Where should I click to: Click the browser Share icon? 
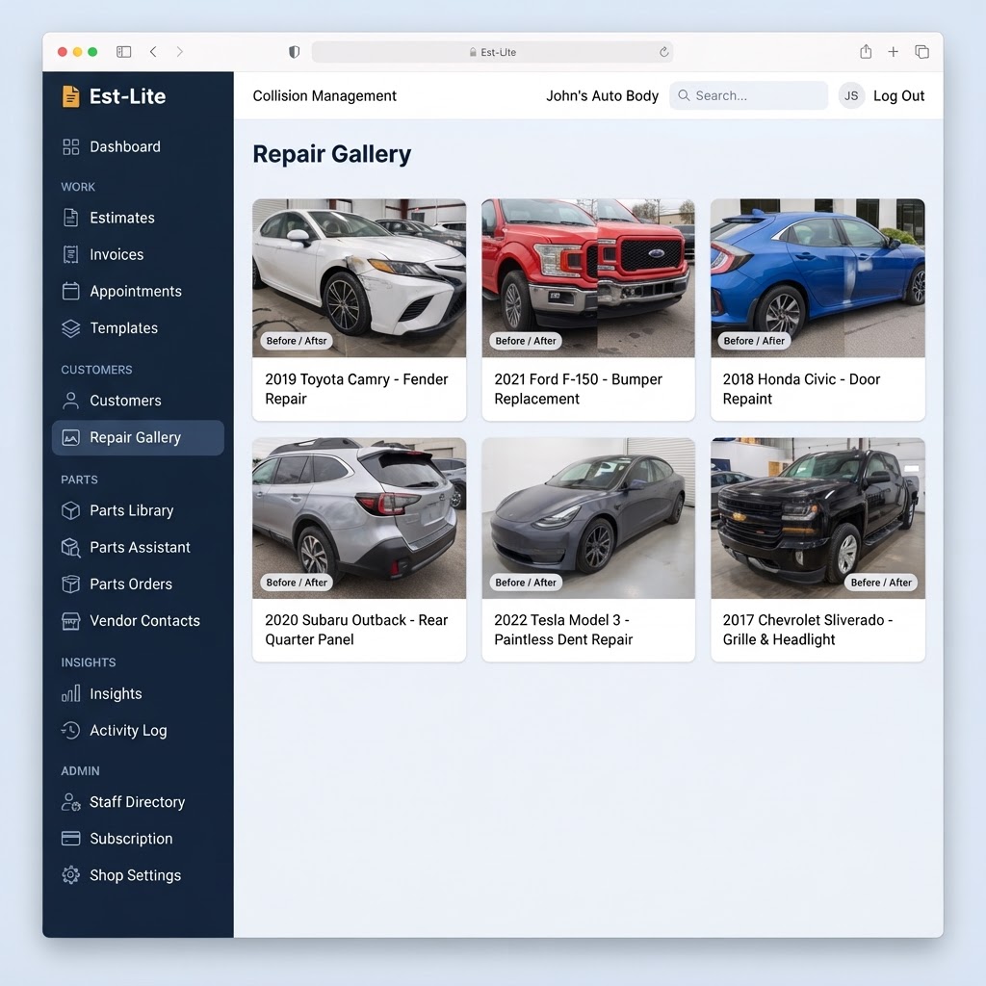(x=866, y=52)
